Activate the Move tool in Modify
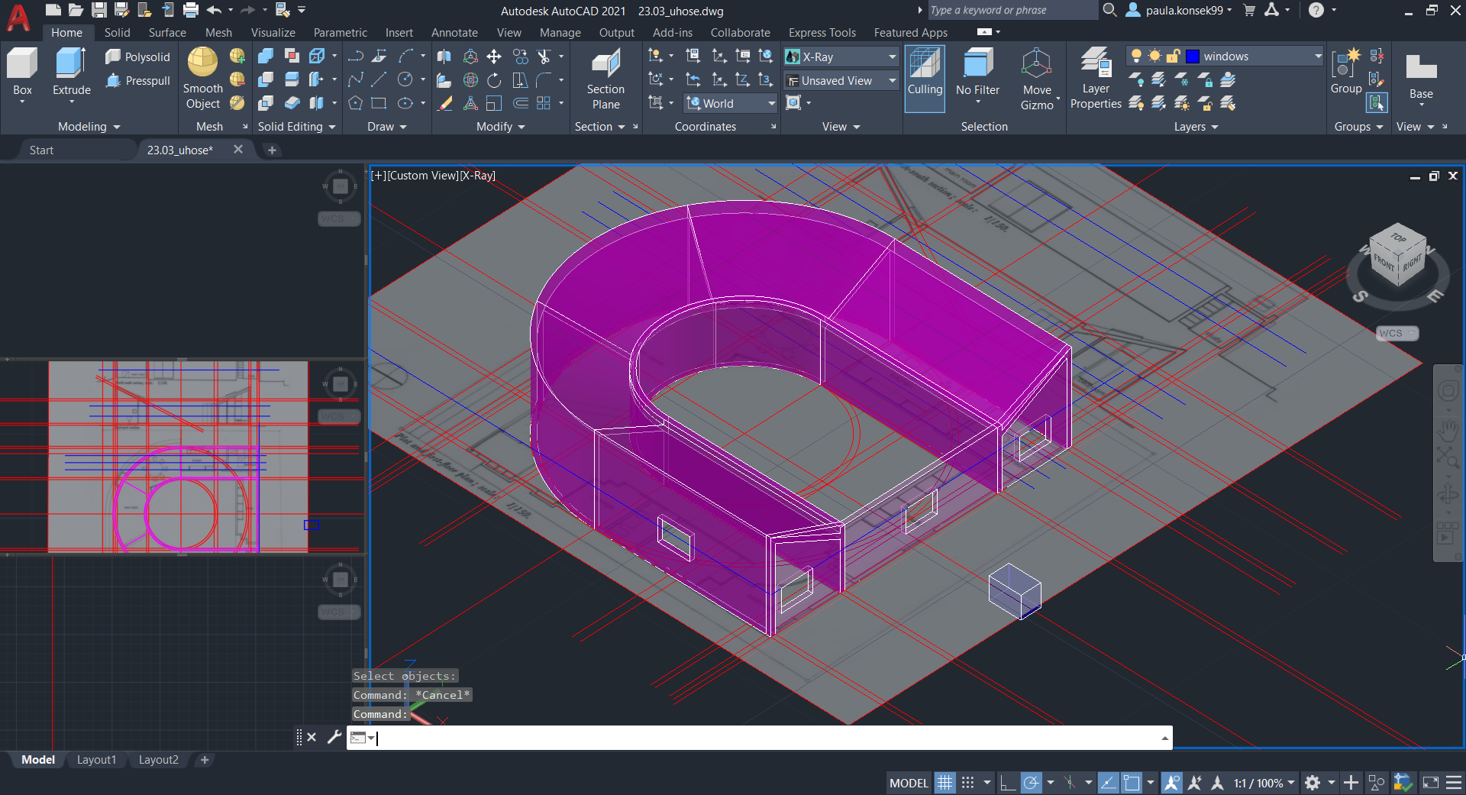This screenshot has width=1466, height=795. pyautogui.click(x=494, y=57)
